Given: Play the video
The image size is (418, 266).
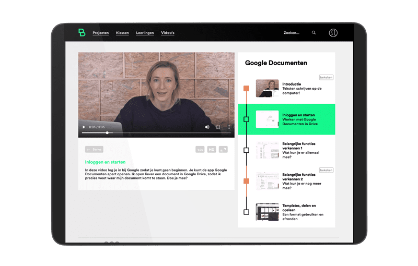Looking at the screenshot, I should [x=84, y=127].
